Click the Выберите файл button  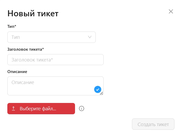pos(41,109)
